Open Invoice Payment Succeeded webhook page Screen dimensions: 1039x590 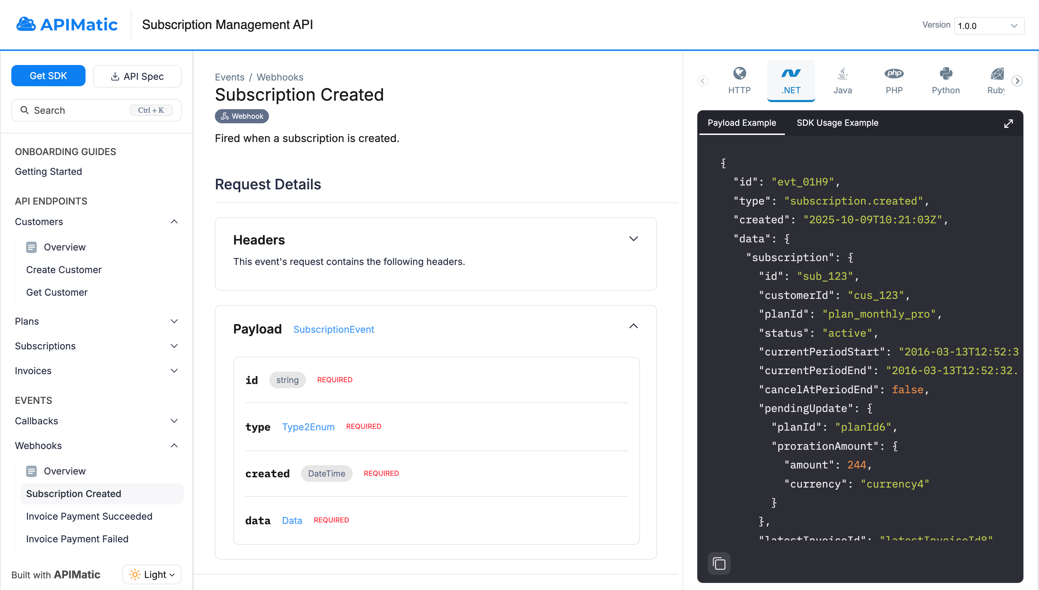(89, 516)
